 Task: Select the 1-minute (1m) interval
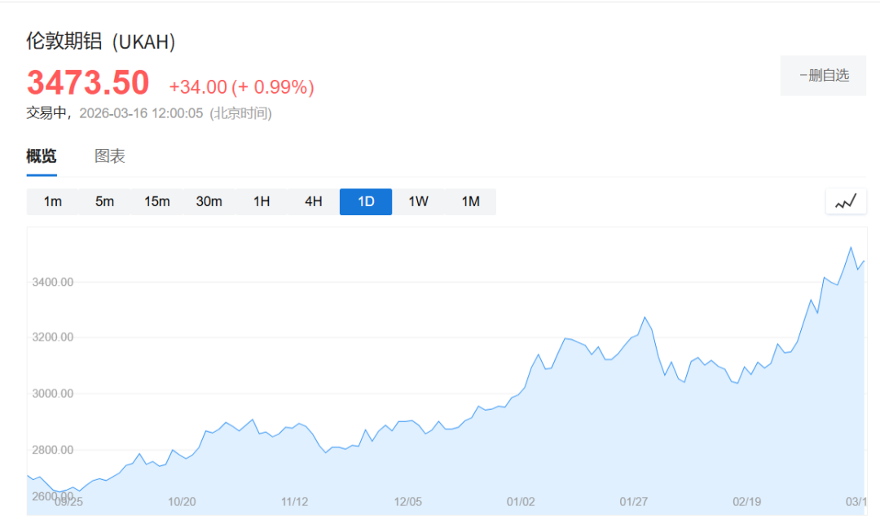click(53, 201)
